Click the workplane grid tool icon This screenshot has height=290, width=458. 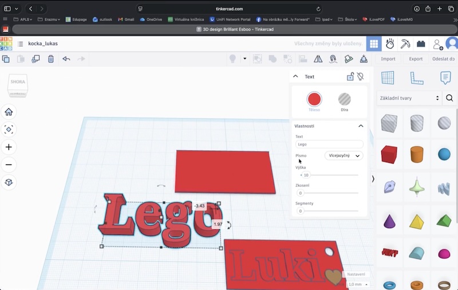388,78
